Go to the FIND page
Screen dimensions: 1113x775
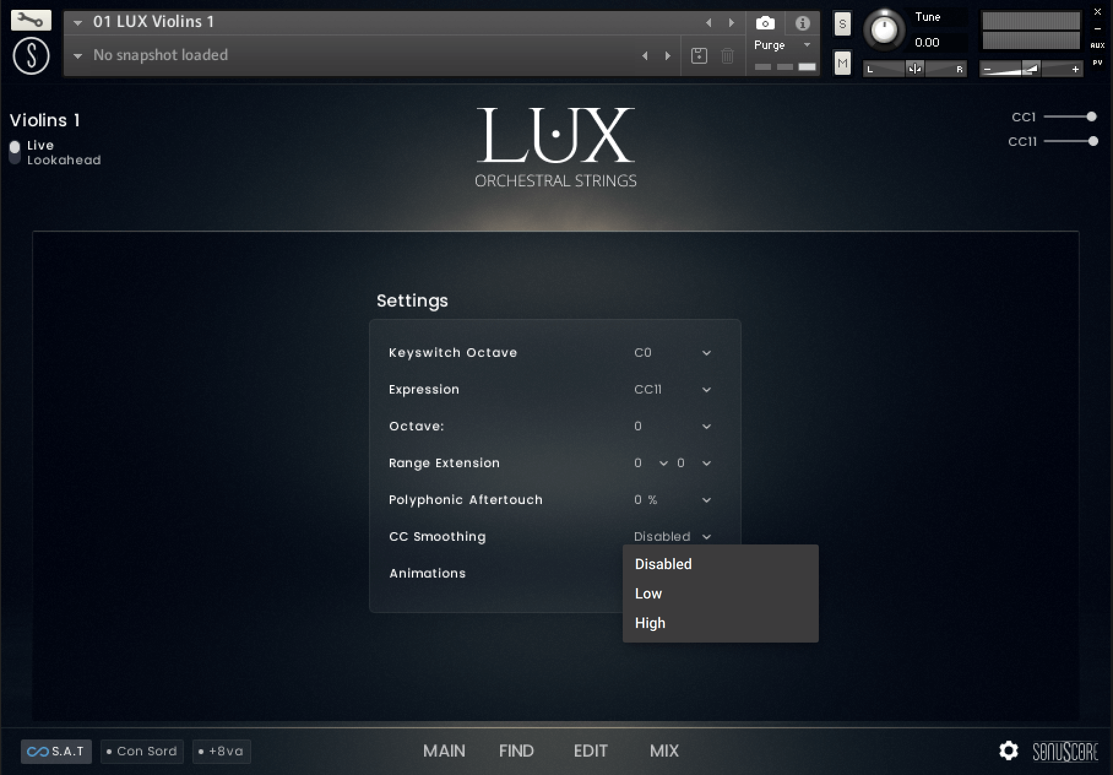[x=516, y=750]
